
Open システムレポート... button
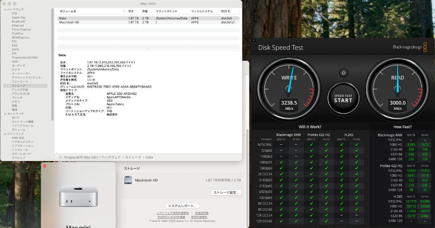point(182,206)
